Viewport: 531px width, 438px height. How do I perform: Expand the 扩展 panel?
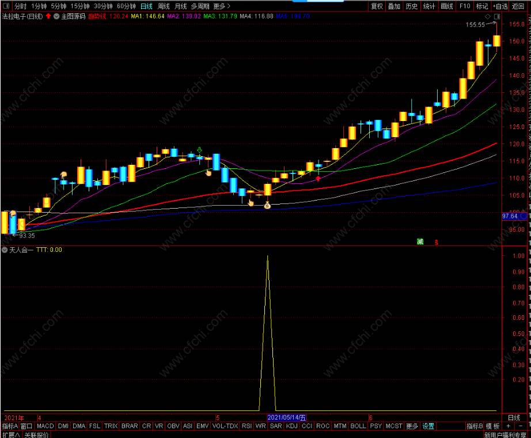click(x=11, y=435)
